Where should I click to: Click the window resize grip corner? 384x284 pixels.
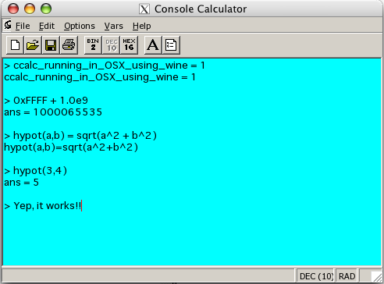(376, 276)
